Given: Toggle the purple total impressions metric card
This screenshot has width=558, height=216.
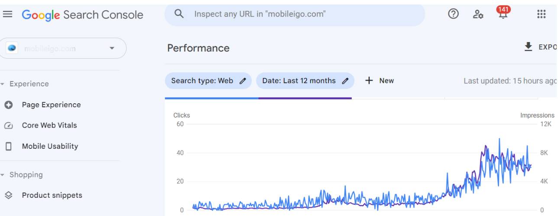Looking at the screenshot, I should (x=305, y=98).
